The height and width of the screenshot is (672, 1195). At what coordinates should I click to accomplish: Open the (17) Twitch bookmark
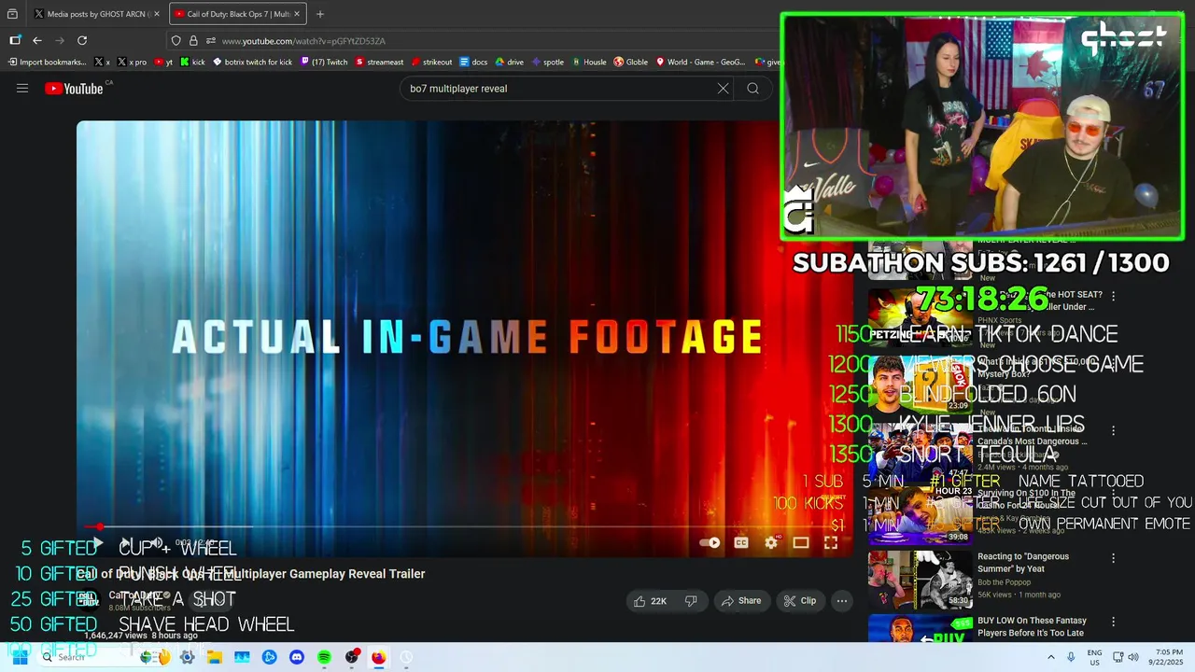[324, 63]
